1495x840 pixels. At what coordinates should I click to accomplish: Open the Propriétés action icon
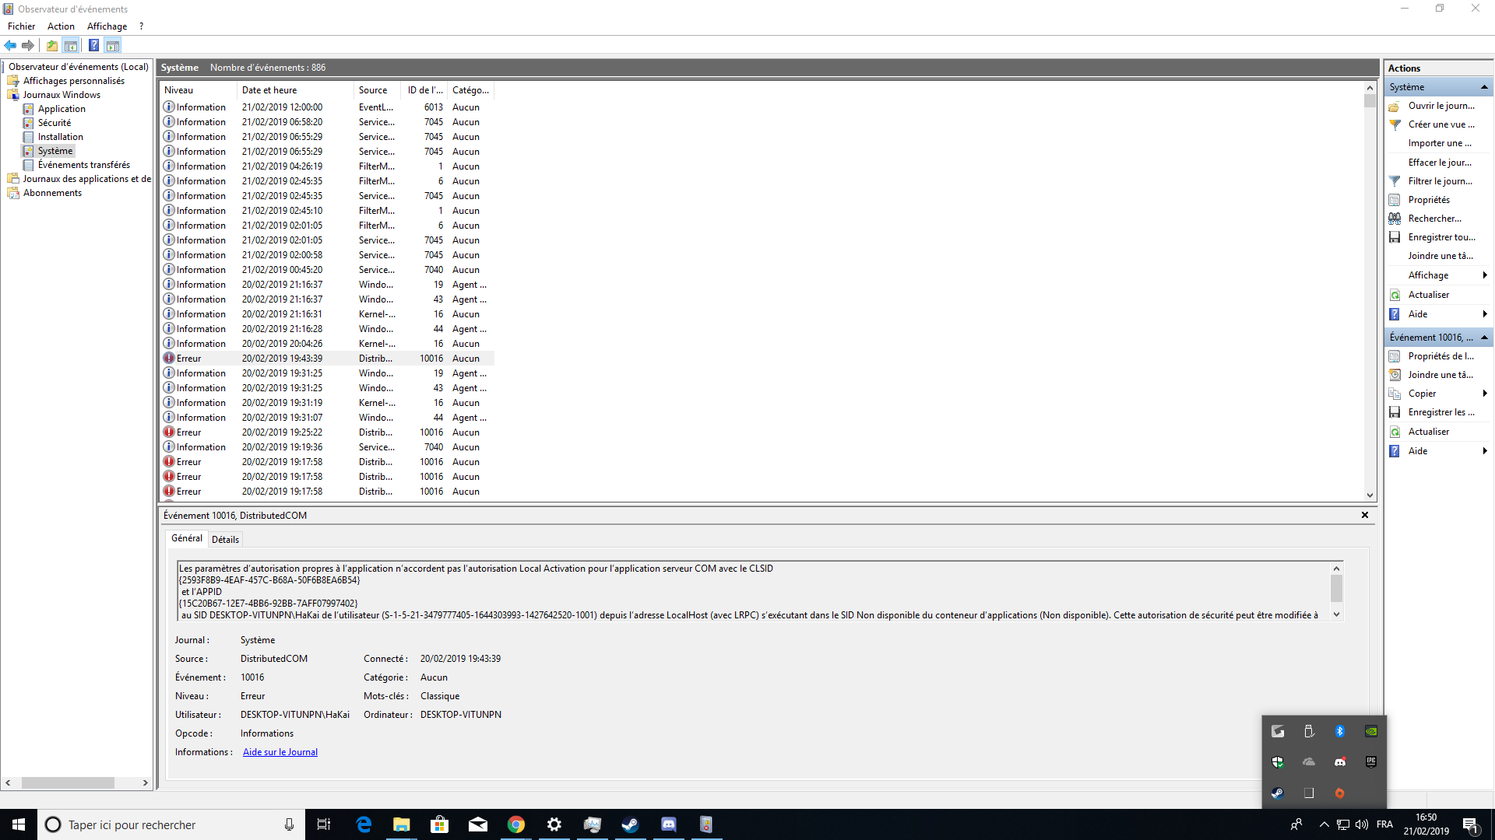click(x=1395, y=200)
